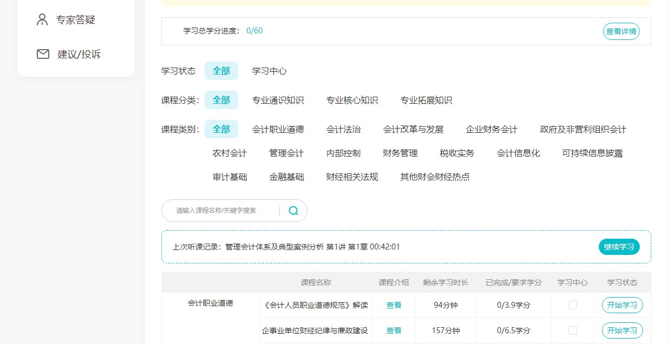Screen dimensions: 668x344
Task: Open the 查看 link for the second course introduction
Action: coord(394,330)
